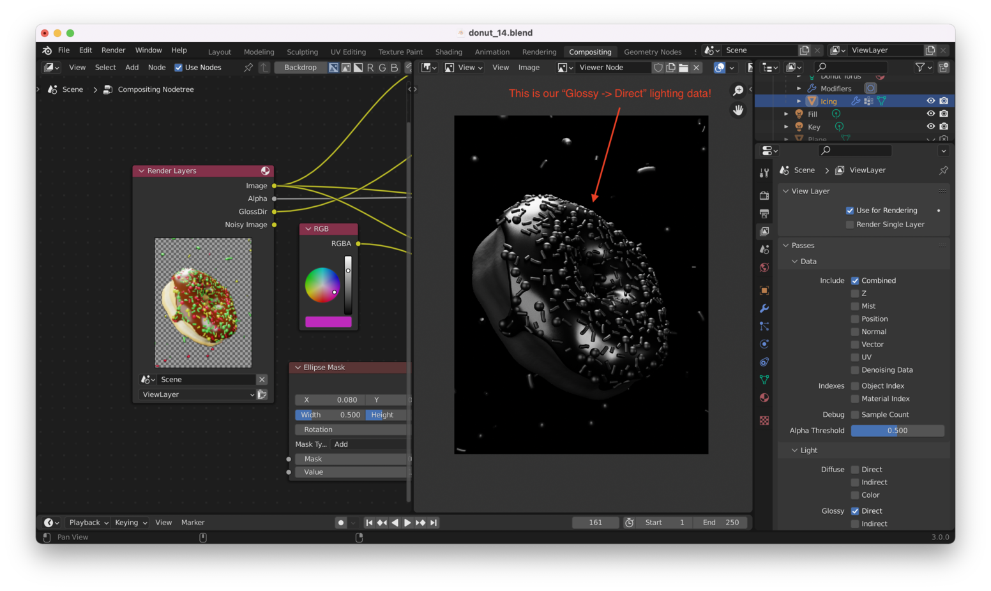Viewport: 991px width, 591px height.
Task: Open the Texture properties checker icon
Action: click(x=764, y=421)
